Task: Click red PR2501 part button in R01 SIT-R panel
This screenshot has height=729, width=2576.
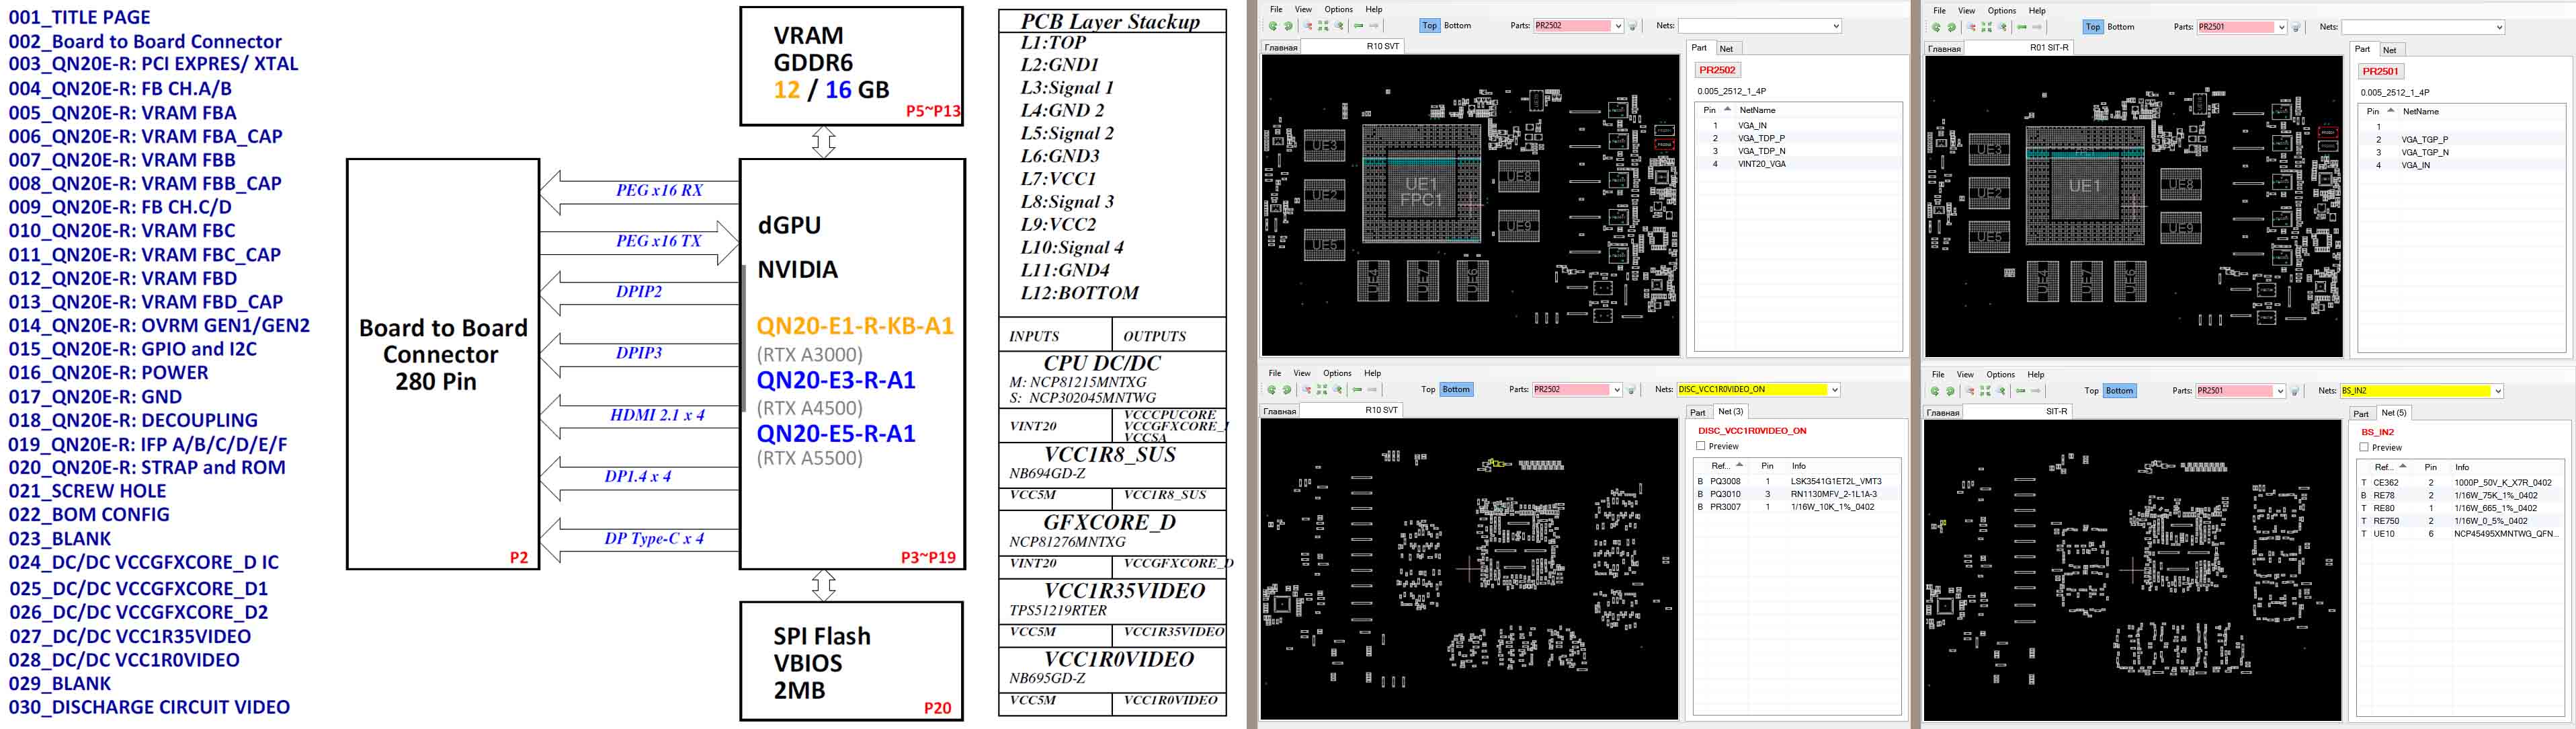Action: pyautogui.click(x=2380, y=71)
